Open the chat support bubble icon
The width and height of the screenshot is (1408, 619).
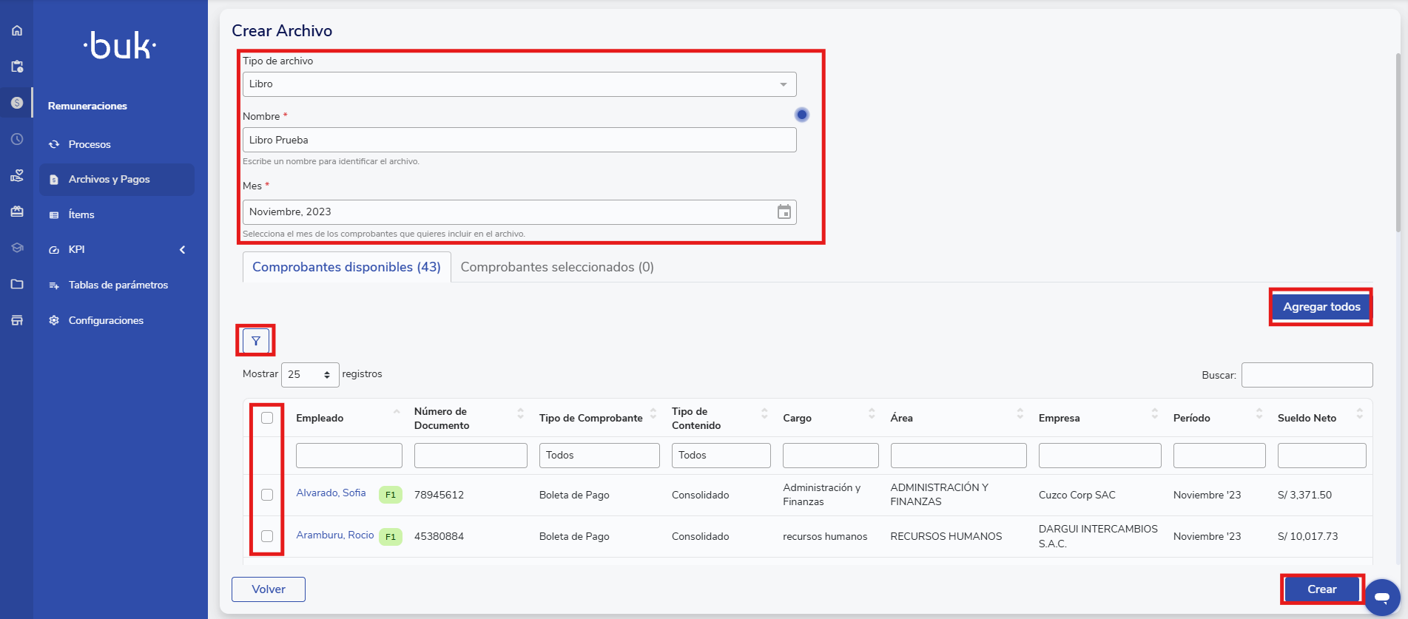(x=1381, y=597)
